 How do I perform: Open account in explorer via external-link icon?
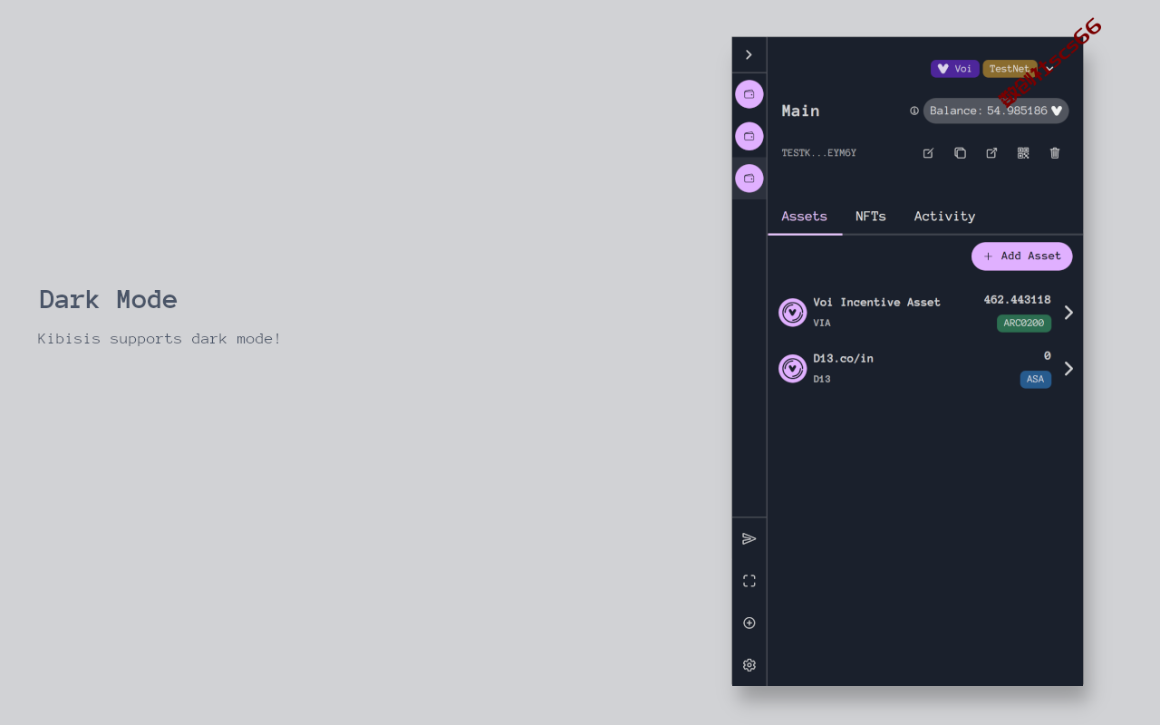pyautogui.click(x=991, y=153)
